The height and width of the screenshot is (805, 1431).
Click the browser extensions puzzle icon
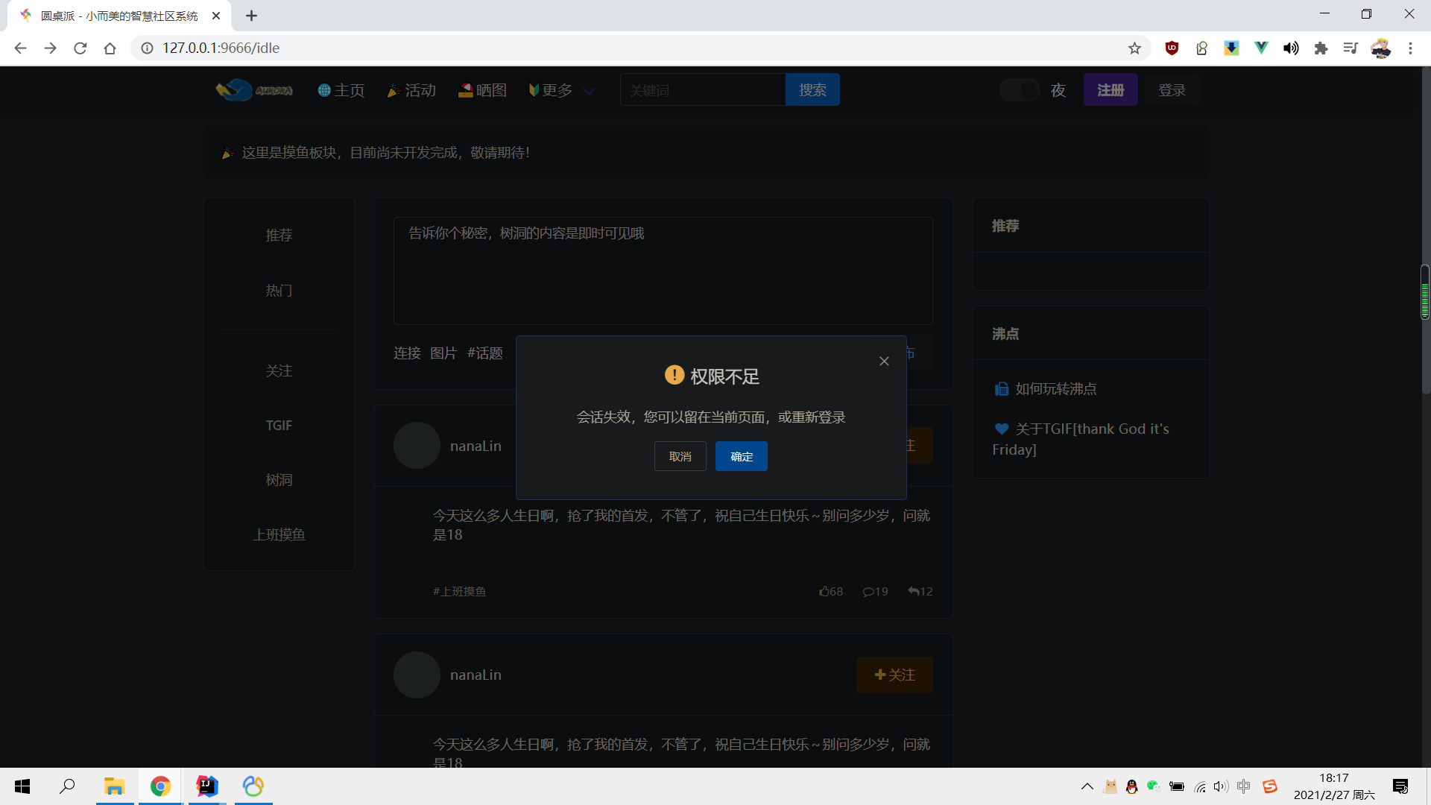pos(1321,48)
